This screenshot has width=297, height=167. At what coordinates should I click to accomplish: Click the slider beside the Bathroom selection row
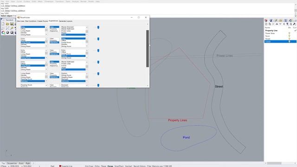point(98,74)
